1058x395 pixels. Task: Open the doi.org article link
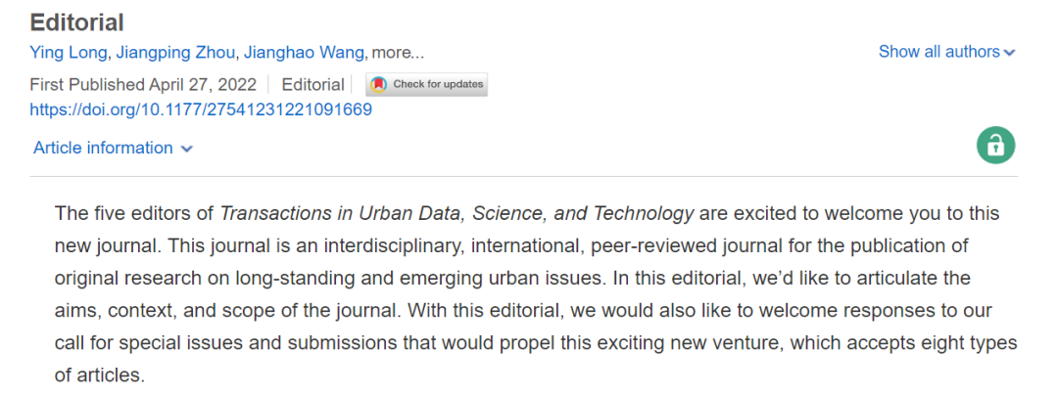[201, 110]
